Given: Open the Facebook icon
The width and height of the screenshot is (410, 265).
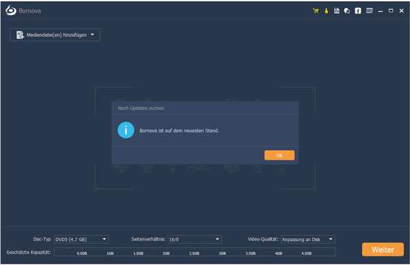Looking at the screenshot, I should point(357,10).
